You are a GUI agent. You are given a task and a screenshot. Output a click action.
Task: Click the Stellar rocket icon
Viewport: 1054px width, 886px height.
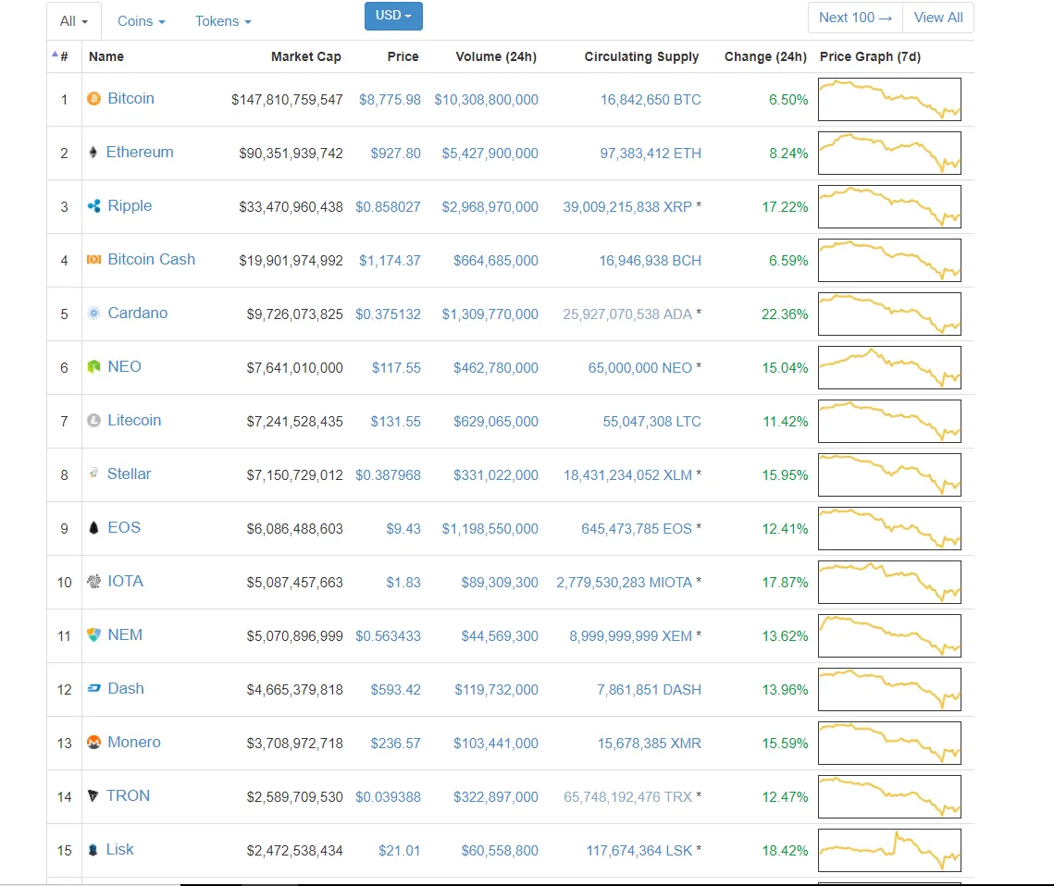(94, 473)
